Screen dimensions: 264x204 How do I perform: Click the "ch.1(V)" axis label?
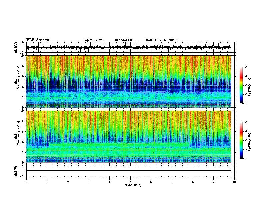point(16,47)
